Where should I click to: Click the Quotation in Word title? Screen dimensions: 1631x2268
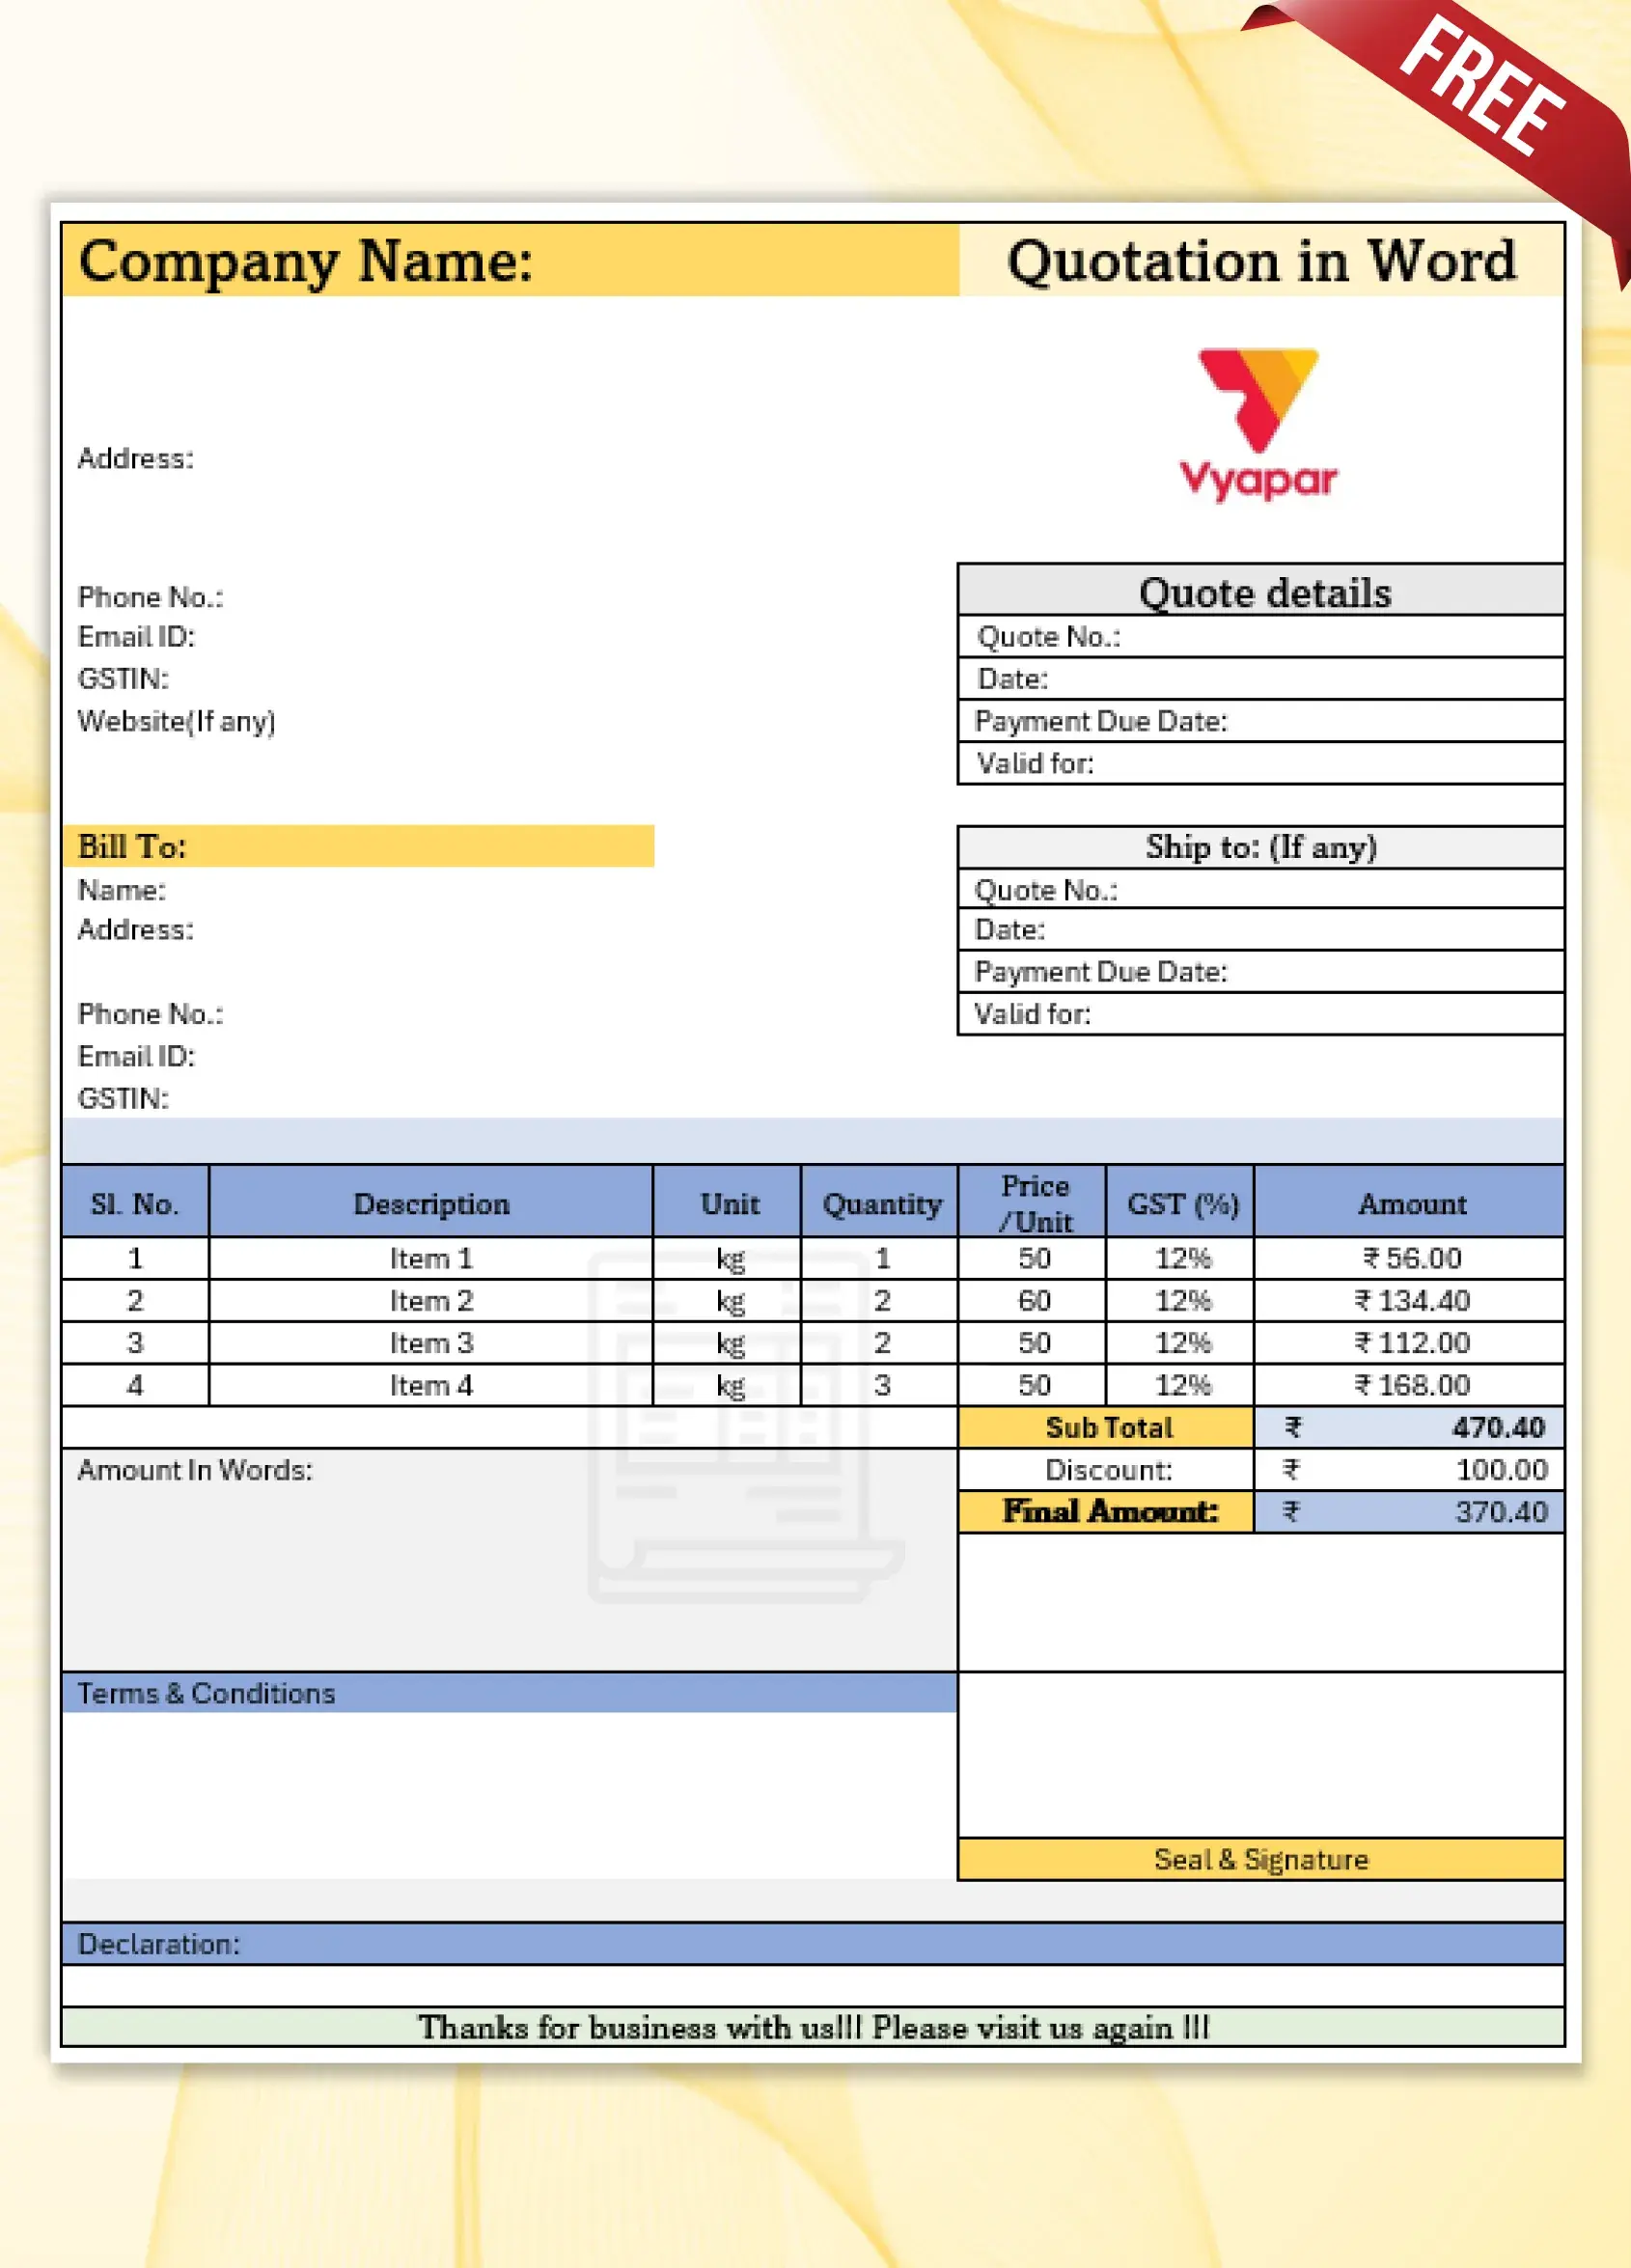[1260, 261]
